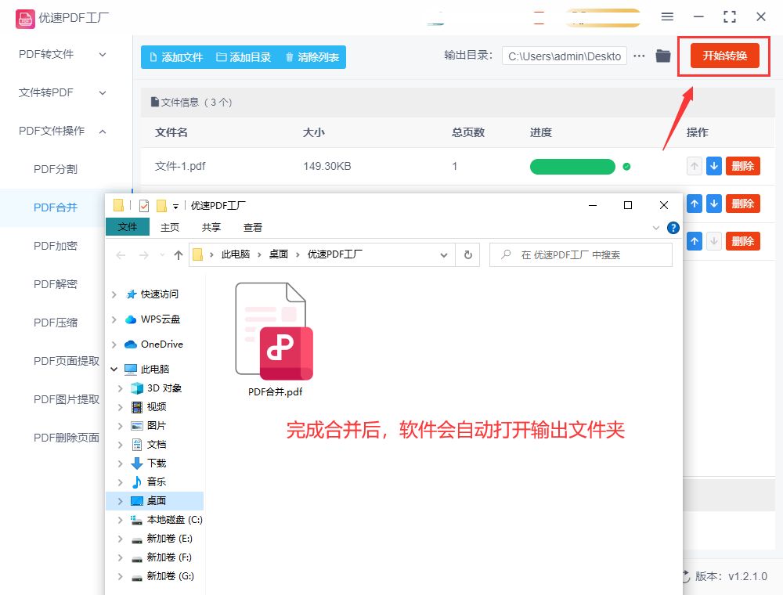Click 文件-1.pdf file name
Screen dimensions: 783x595
tap(180, 166)
